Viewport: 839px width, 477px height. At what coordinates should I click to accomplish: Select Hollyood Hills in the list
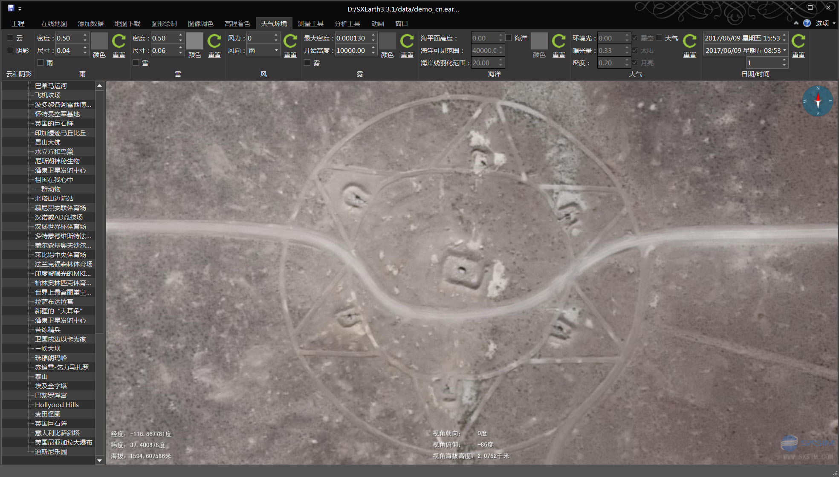coord(57,405)
